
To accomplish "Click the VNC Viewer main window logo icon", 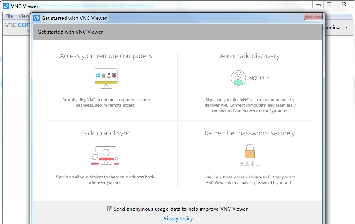I will 6,6.
